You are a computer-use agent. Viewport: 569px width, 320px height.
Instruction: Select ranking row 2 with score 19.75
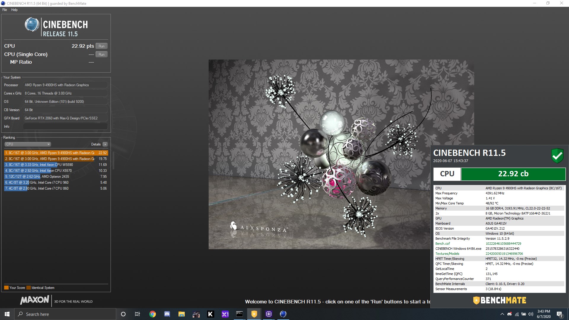56,159
